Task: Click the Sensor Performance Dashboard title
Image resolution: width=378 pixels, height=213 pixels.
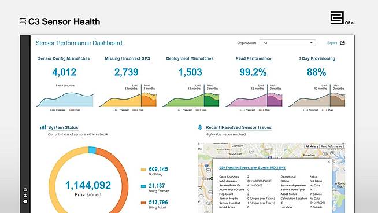Action: (79, 43)
